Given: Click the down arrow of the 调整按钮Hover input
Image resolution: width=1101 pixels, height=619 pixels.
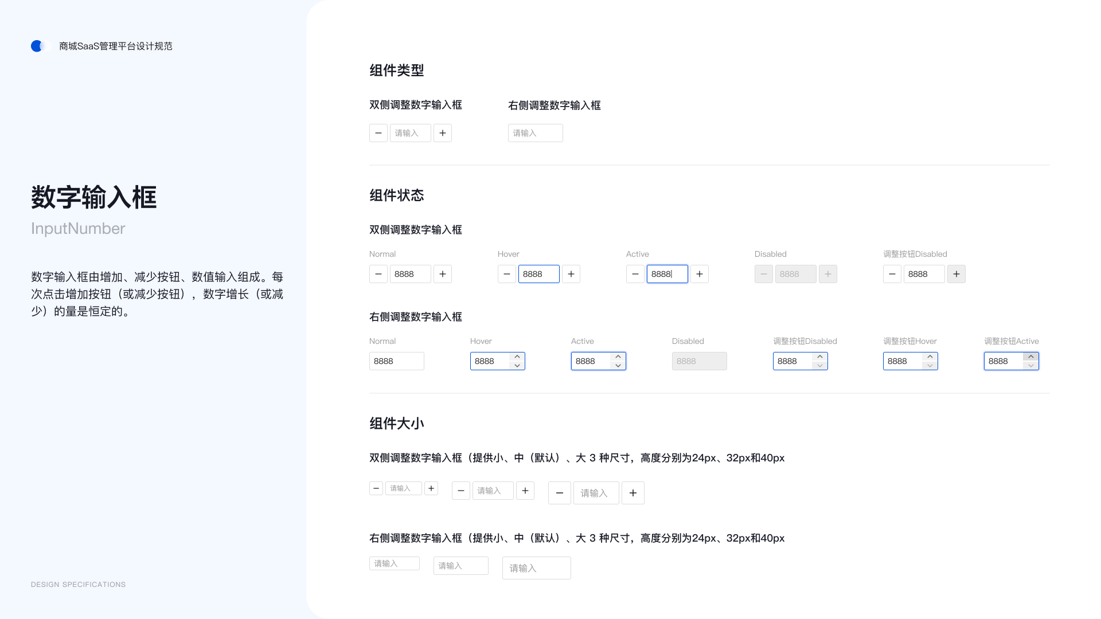Looking at the screenshot, I should (930, 365).
